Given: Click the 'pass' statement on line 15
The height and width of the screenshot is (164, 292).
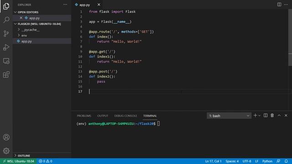Looking at the screenshot, I should pos(101,82).
